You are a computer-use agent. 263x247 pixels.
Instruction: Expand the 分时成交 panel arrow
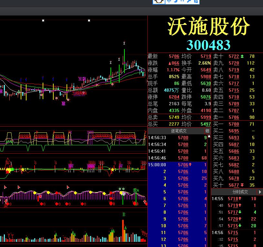pyautogui.click(x=260, y=192)
